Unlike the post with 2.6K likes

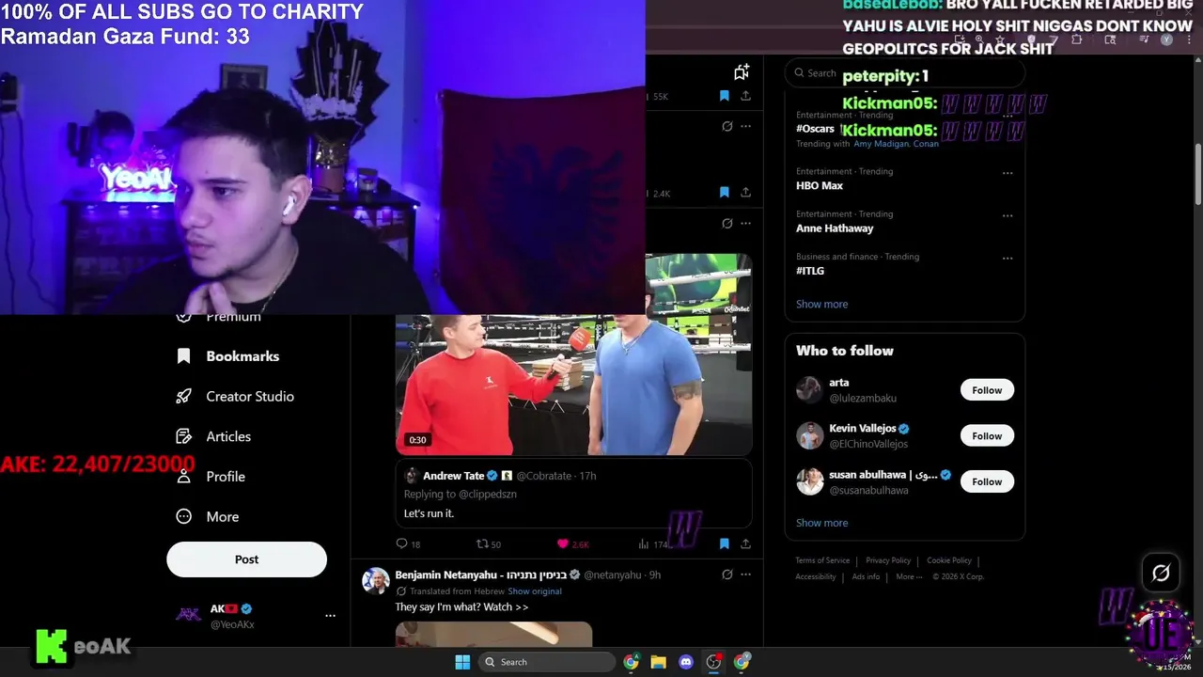563,543
